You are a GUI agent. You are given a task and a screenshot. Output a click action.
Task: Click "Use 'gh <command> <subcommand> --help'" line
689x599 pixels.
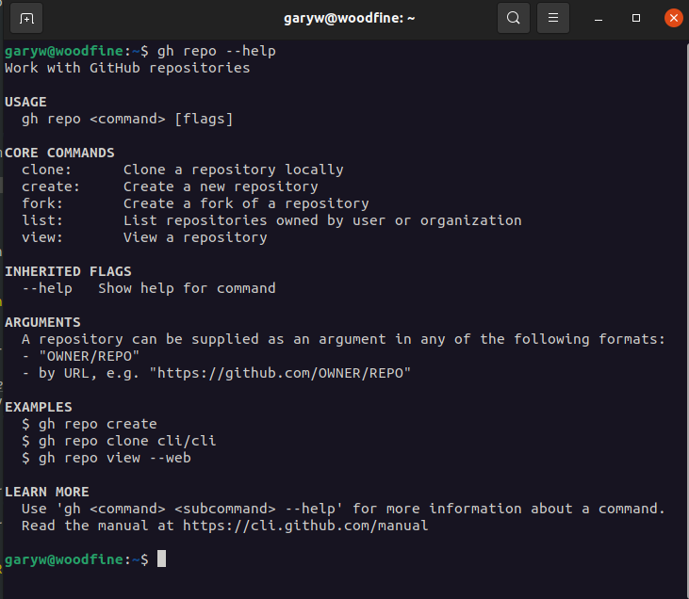343,509
